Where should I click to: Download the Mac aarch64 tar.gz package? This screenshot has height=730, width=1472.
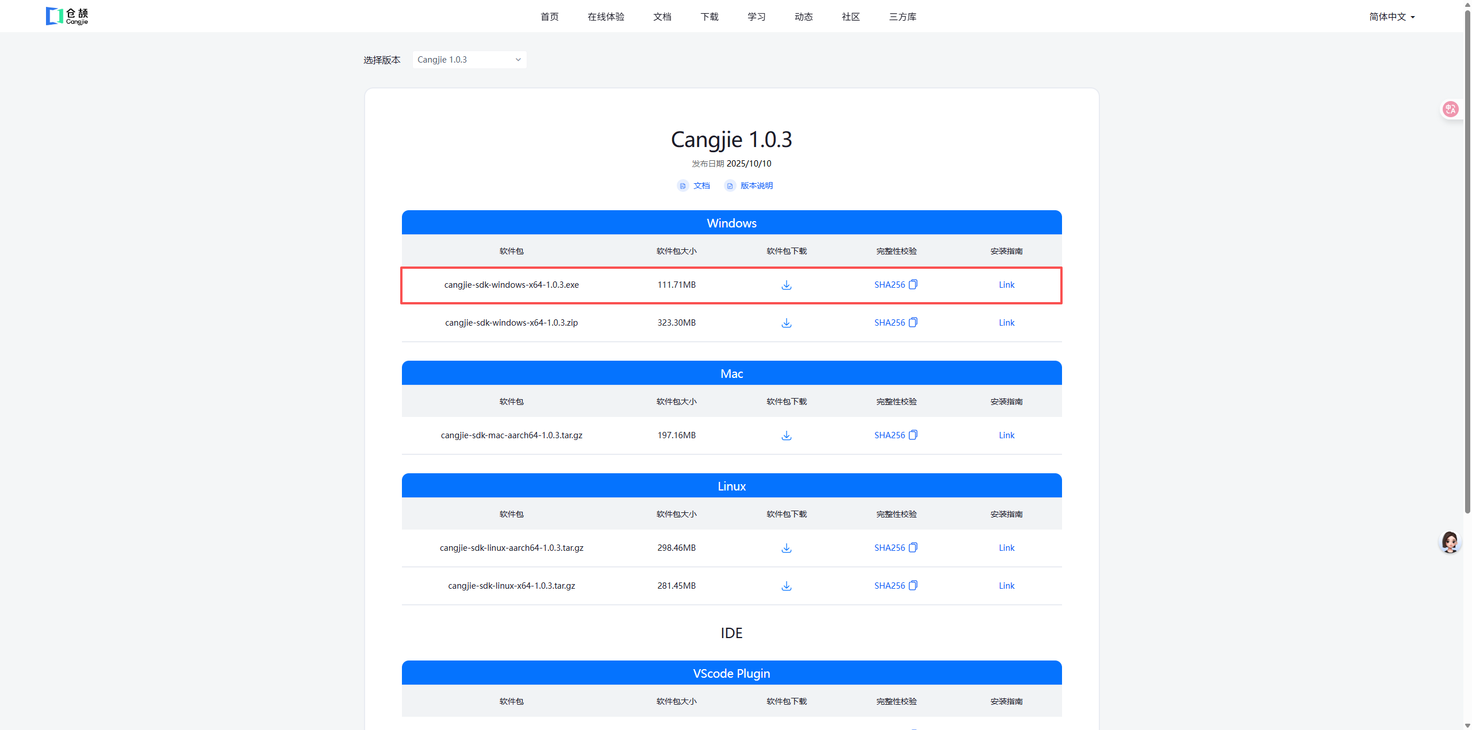tap(786, 435)
